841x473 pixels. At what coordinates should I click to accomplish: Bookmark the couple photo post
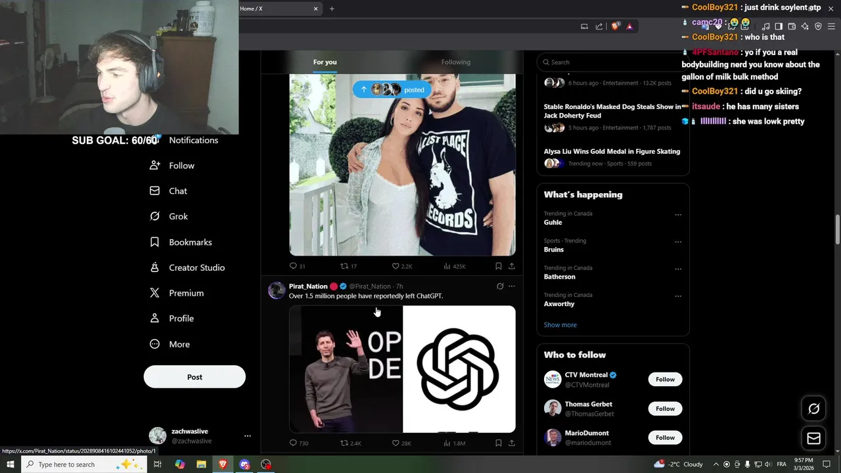498,266
